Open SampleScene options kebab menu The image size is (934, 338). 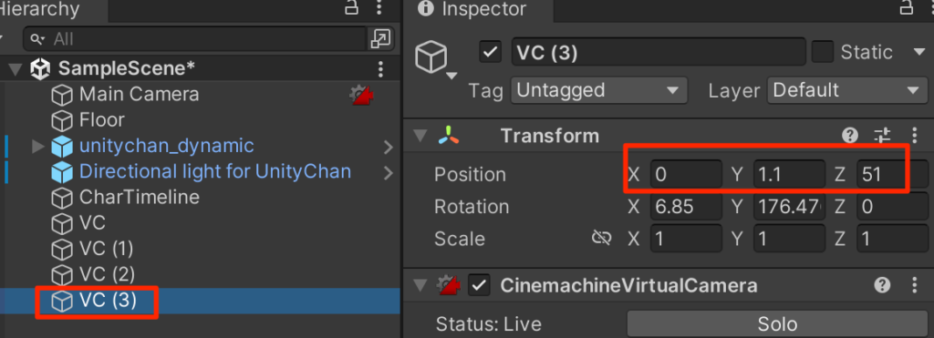[380, 69]
